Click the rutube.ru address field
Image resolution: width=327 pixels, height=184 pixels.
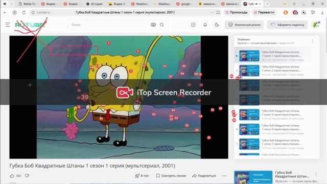[x=43, y=12]
